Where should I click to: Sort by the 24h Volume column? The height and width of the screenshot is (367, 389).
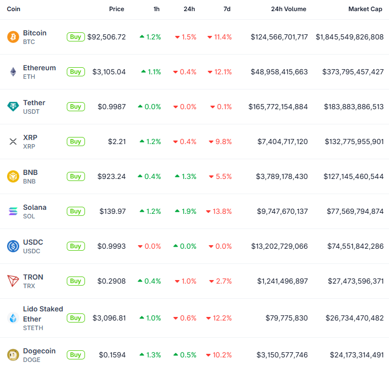[288, 9]
